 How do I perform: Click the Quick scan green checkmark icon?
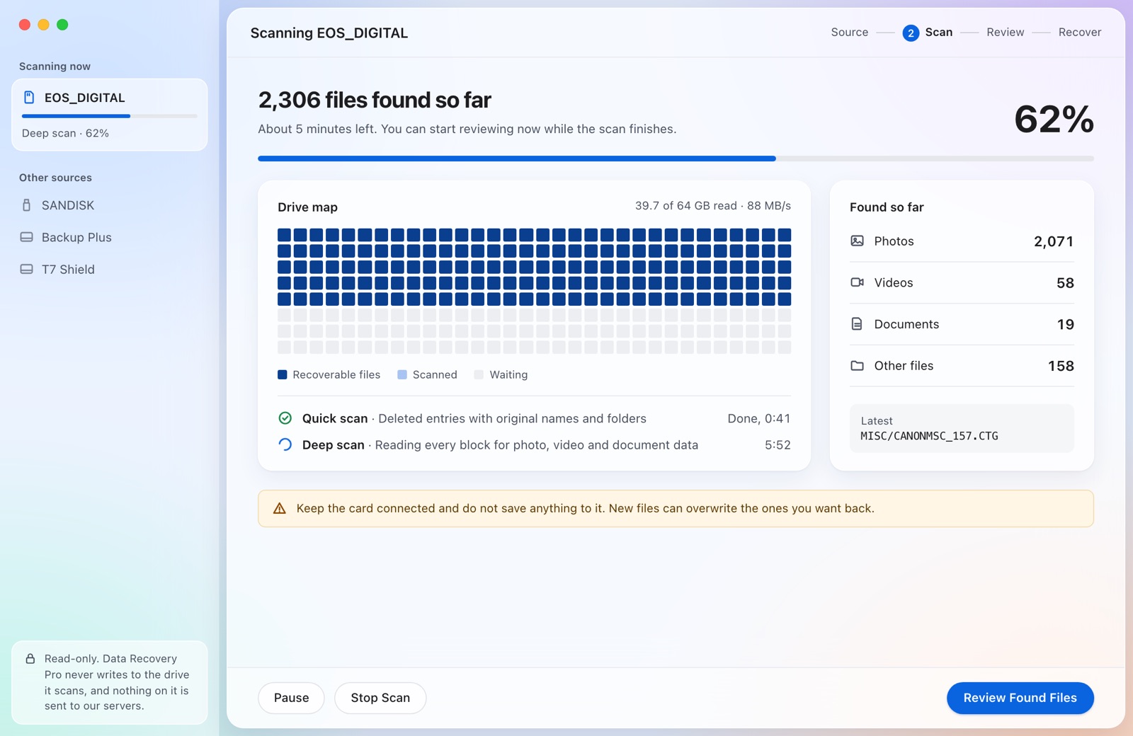(x=285, y=418)
